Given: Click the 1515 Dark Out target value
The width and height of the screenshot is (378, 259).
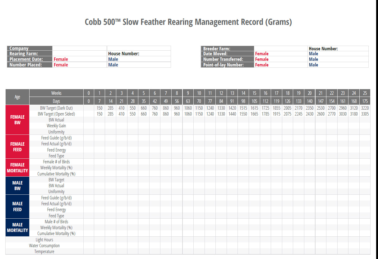Looking at the screenshot, I should [x=243, y=108].
